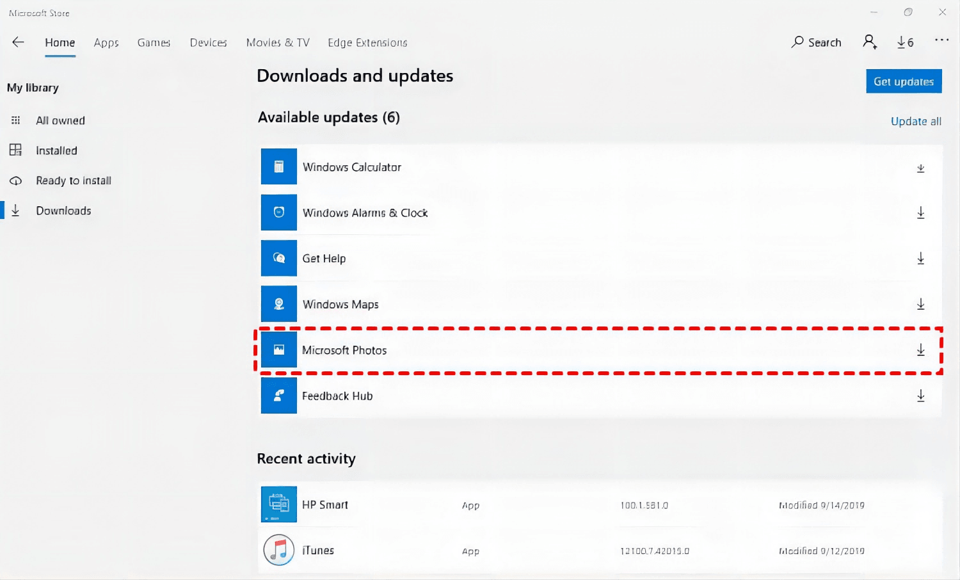960x580 pixels.
Task: Open the Games tab
Action: pyautogui.click(x=154, y=43)
